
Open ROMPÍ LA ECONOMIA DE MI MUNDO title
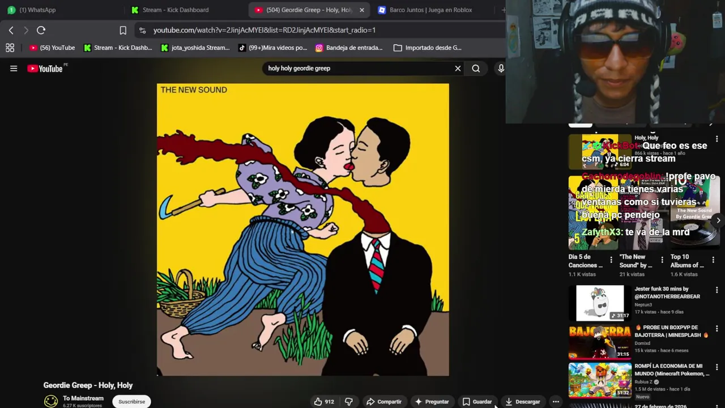672,370
